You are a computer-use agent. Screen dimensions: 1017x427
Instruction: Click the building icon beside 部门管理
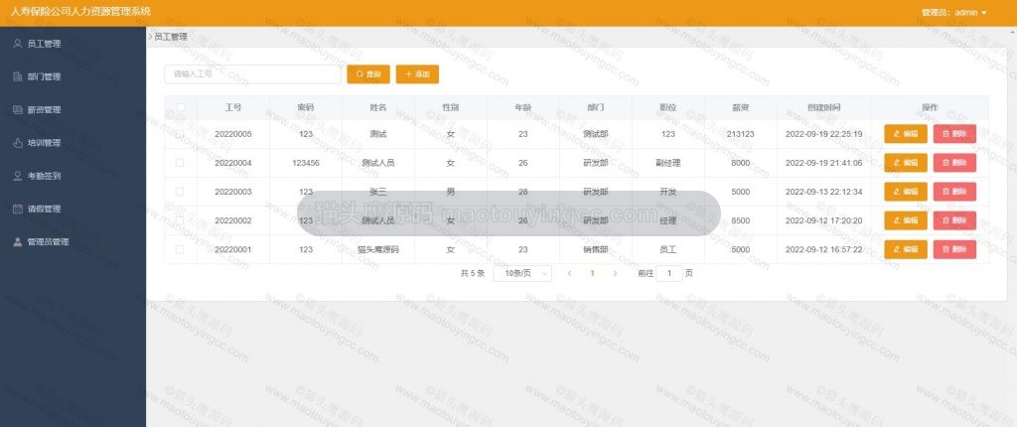pyautogui.click(x=18, y=76)
